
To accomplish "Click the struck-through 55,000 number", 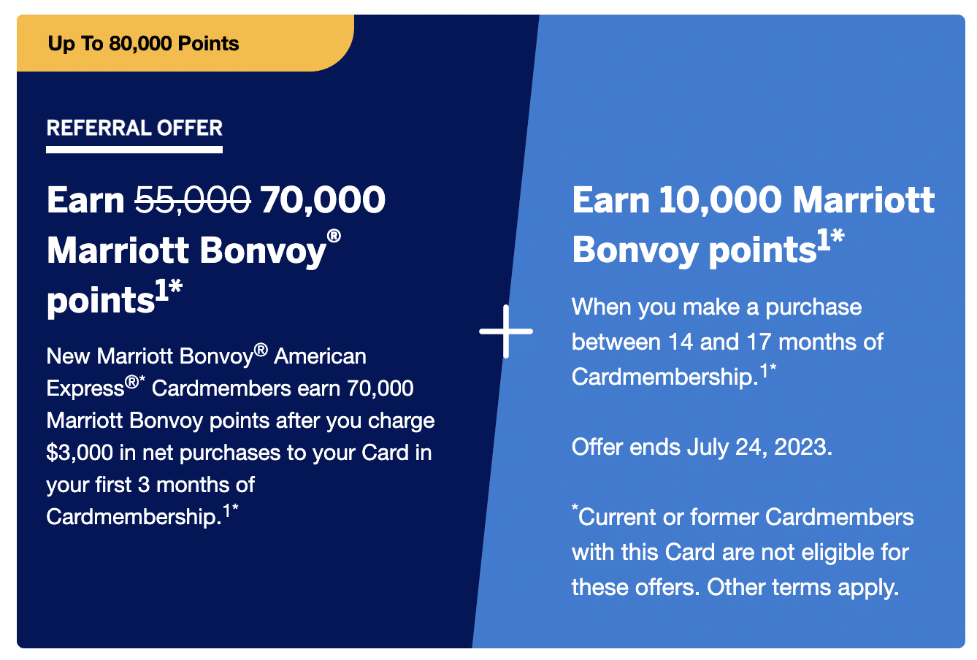I will [x=194, y=200].
